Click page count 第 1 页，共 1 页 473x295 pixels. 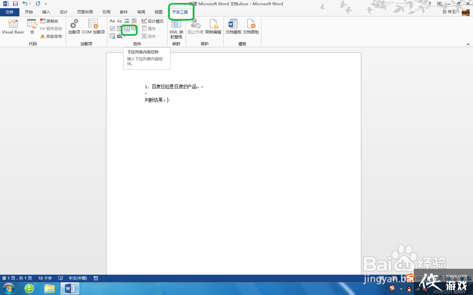click(x=17, y=278)
